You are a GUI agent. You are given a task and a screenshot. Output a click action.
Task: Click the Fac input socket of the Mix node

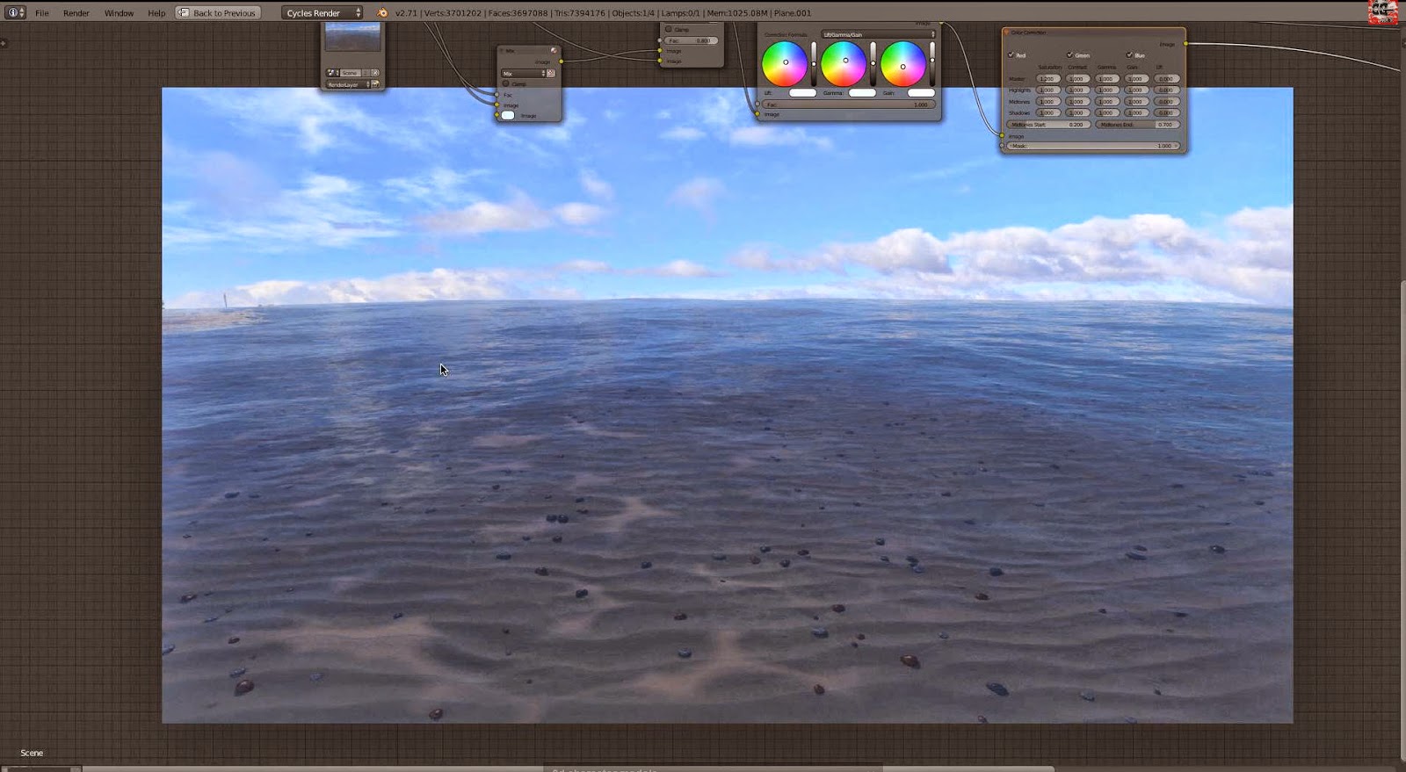[496, 94]
